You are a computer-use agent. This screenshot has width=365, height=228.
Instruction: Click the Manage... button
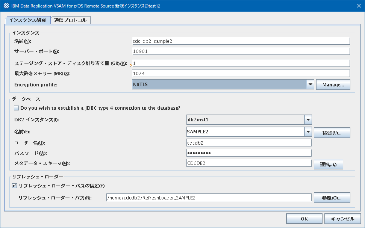[x=333, y=85]
